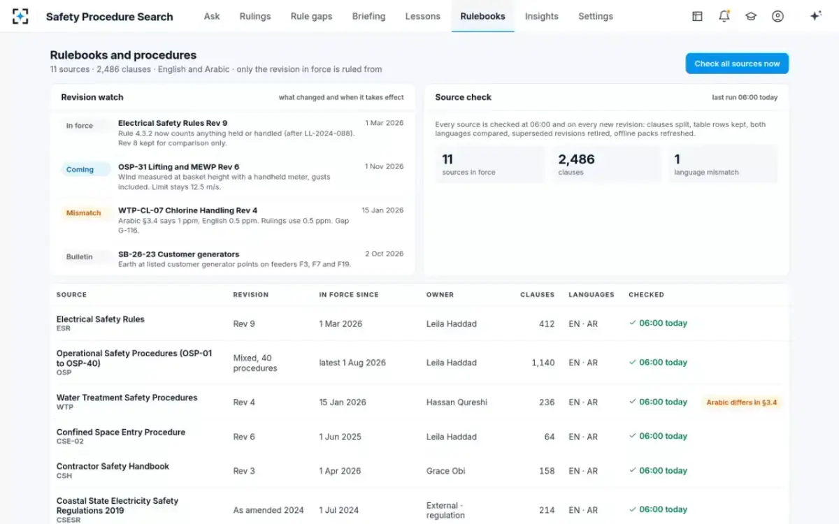Image resolution: width=839 pixels, height=524 pixels.
Task: Click checkmark icon in Contractor Safety Handbook row
Action: click(x=632, y=471)
